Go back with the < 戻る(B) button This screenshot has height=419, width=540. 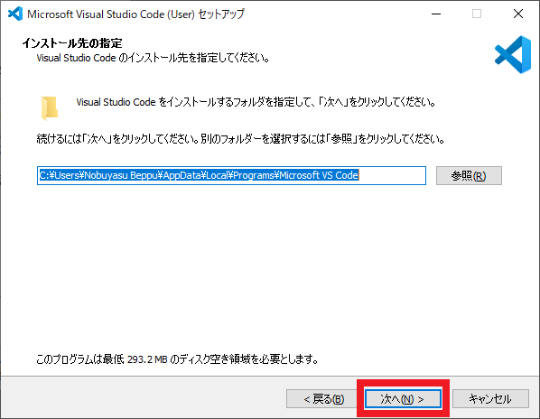(322, 399)
